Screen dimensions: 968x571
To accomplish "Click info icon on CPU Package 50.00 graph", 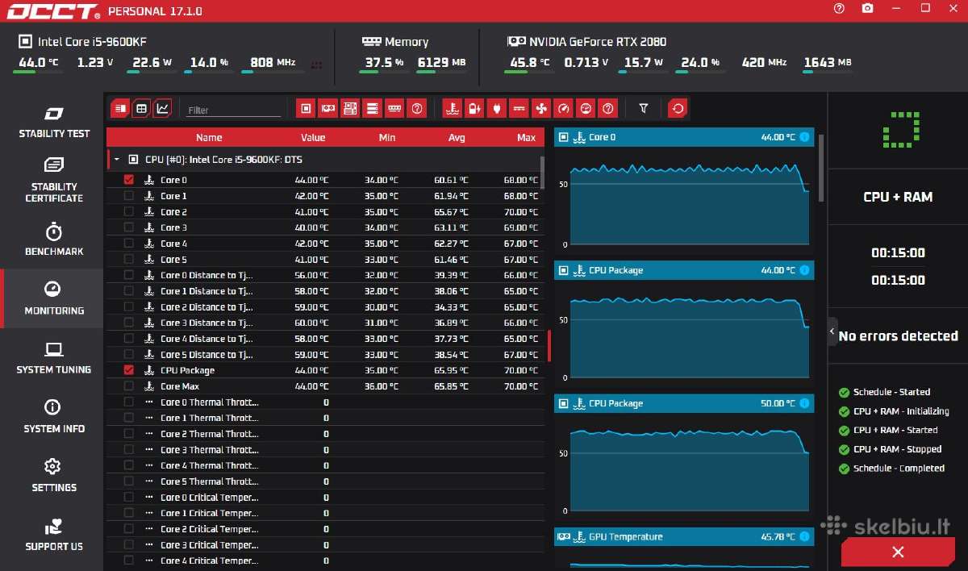I will pyautogui.click(x=804, y=403).
